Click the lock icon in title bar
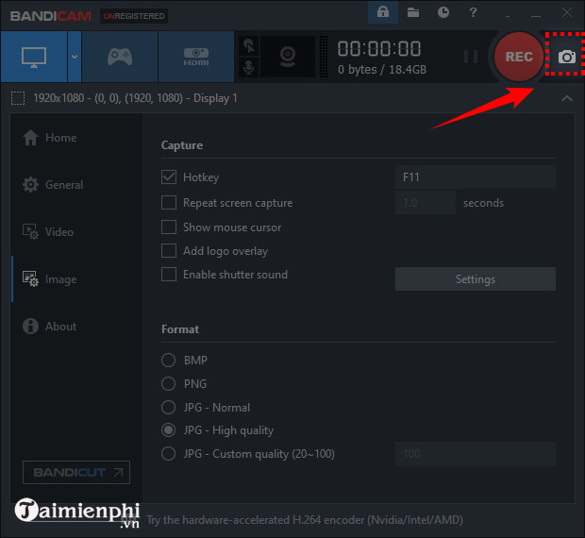Screen dimensions: 585x538 click(x=383, y=12)
